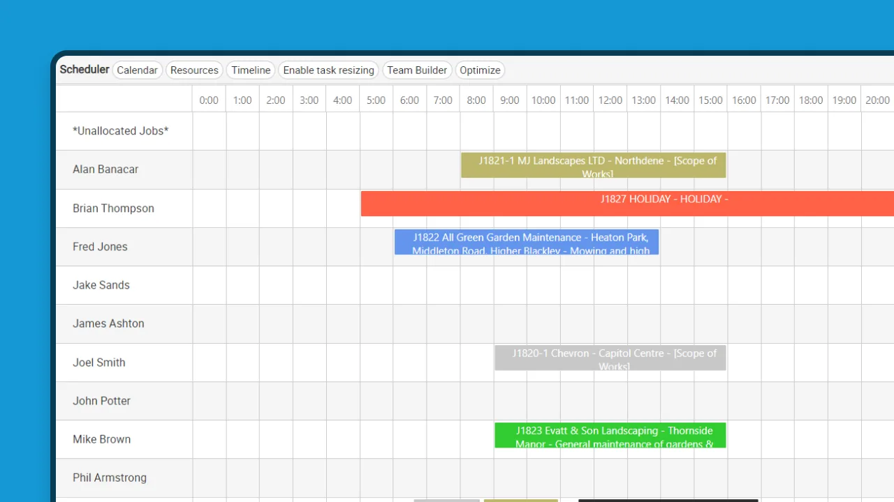Click the 13:00 time header
The image size is (894, 502).
[x=643, y=100]
